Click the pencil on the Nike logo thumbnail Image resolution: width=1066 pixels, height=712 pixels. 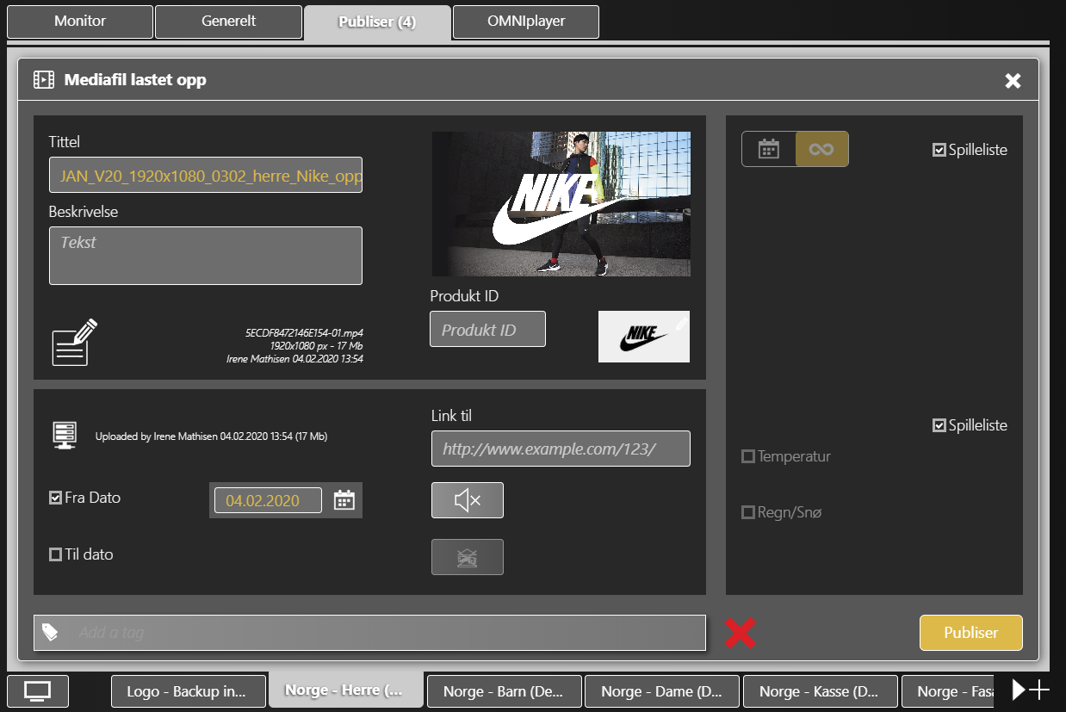tap(680, 323)
